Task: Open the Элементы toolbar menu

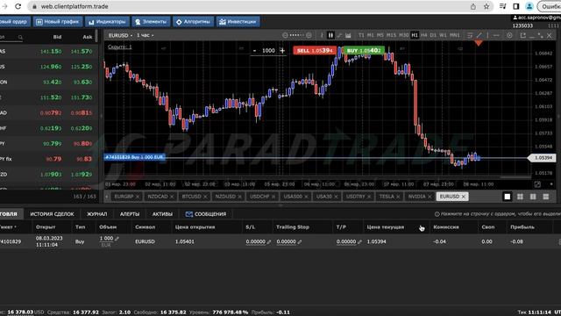Action: click(x=151, y=21)
